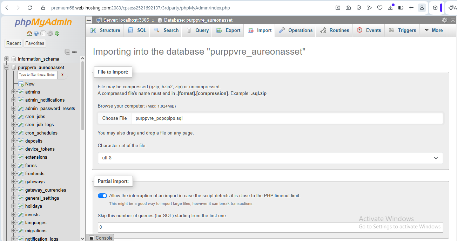Expand the cron_jobs table node
The width and height of the screenshot is (457, 241).
[14, 116]
